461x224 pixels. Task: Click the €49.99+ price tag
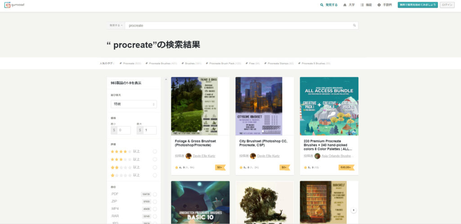(346, 167)
